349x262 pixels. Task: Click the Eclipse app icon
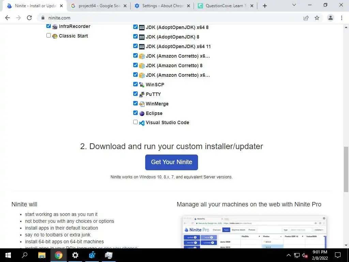coord(142,114)
